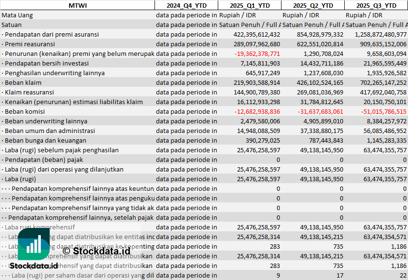The height and width of the screenshot is (280, 408).
Task: Select the 2024_Q4_YTD column header
Action: click(x=186, y=5)
